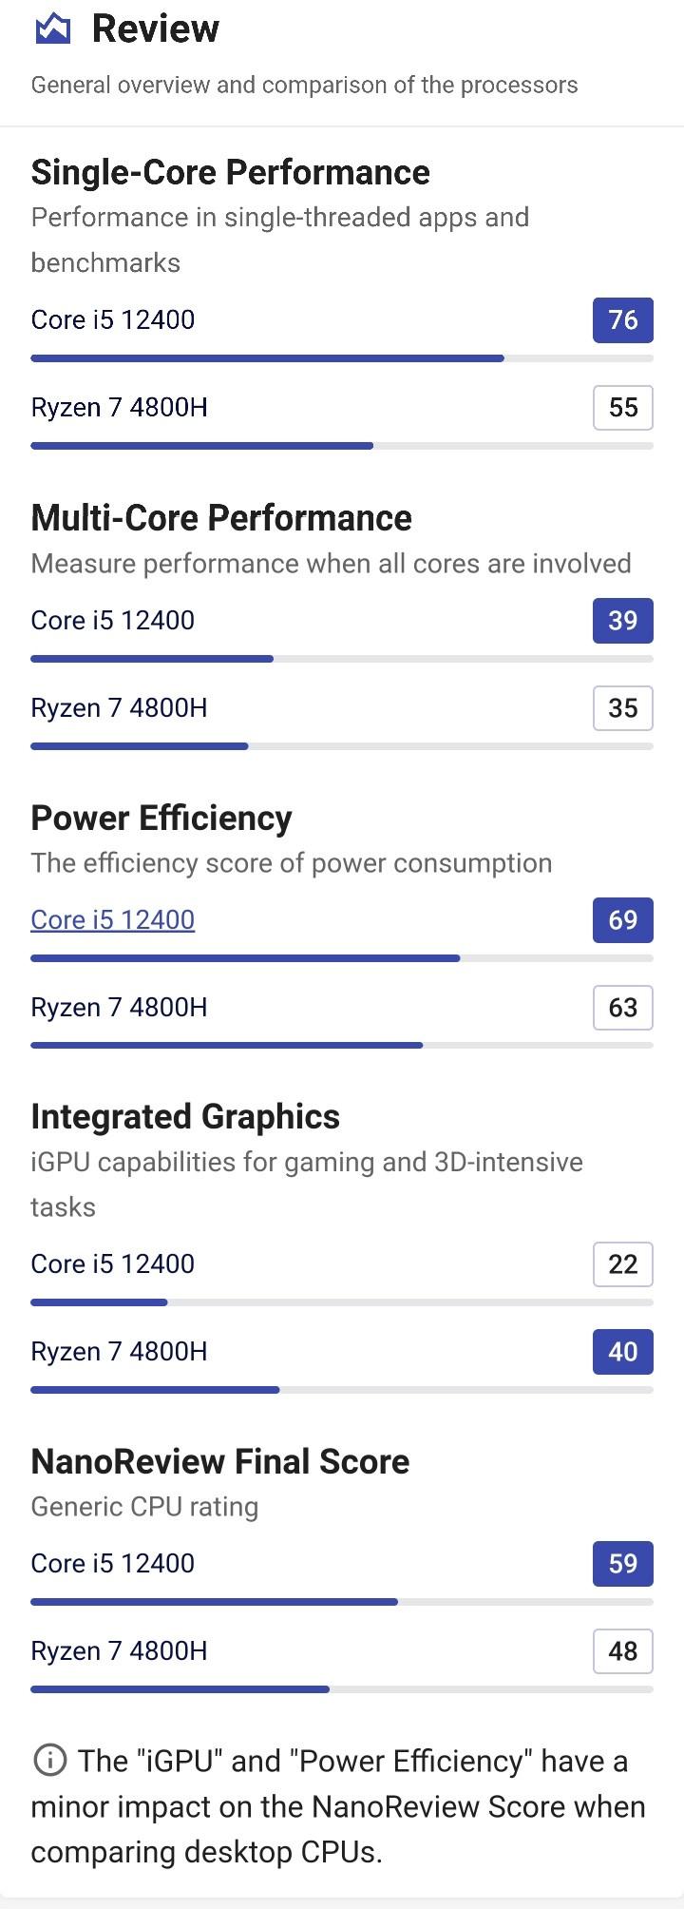Click the Multi-Core Performance heading
The height and width of the screenshot is (1909, 684).
coord(221,518)
